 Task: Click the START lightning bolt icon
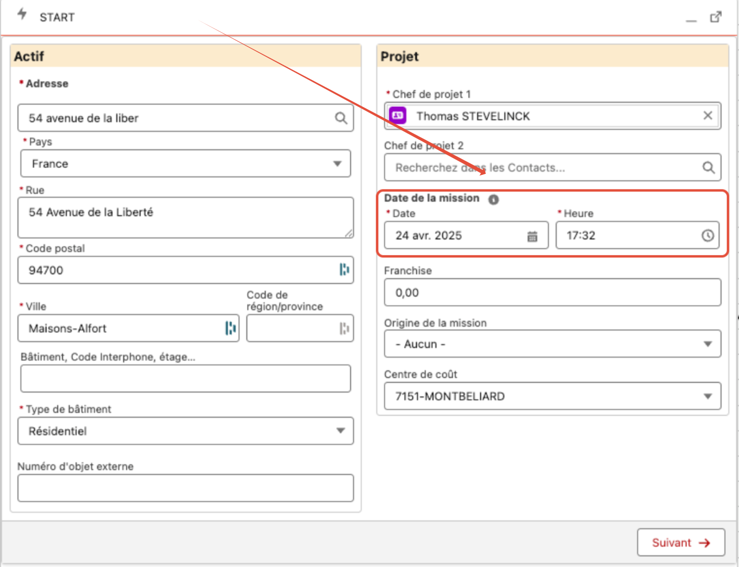point(22,14)
